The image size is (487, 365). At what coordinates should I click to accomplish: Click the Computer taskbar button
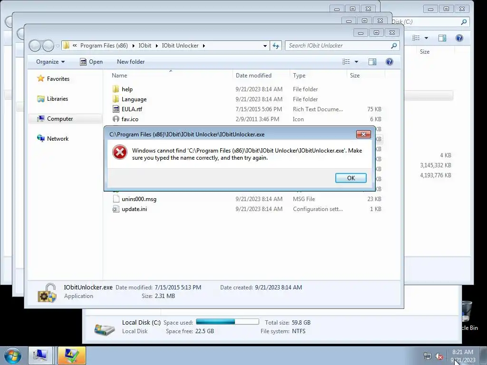40,355
